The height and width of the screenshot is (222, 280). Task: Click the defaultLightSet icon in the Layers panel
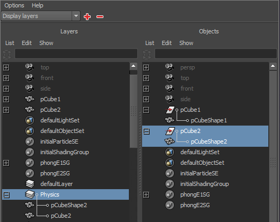coord(30,120)
